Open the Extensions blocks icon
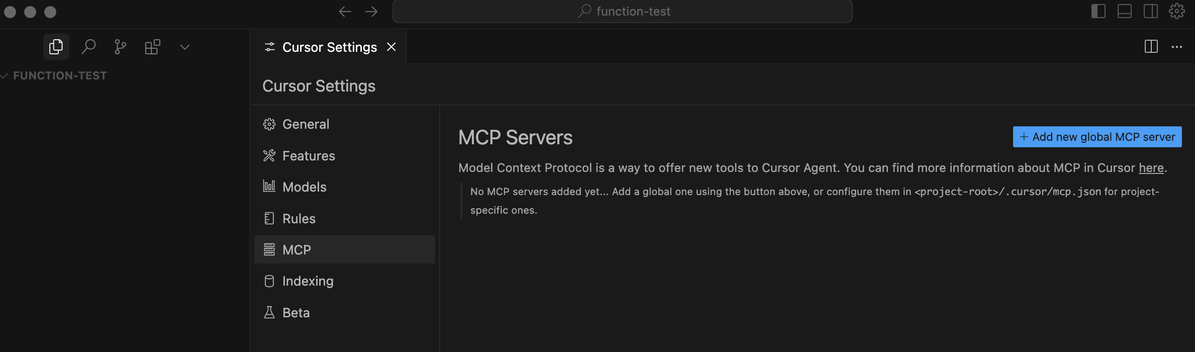This screenshot has width=1195, height=352. tap(152, 47)
